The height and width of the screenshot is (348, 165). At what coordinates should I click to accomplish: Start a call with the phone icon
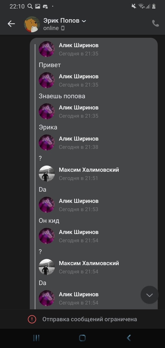(155, 23)
